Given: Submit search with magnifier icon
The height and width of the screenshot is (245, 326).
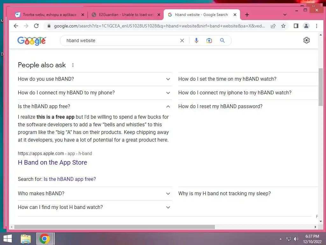Looking at the screenshot, I should pos(222,41).
